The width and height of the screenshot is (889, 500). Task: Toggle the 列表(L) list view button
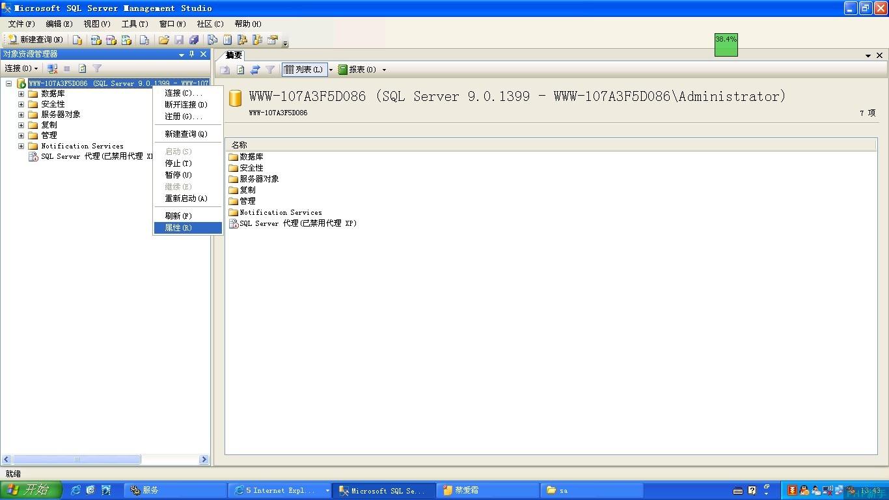point(304,70)
